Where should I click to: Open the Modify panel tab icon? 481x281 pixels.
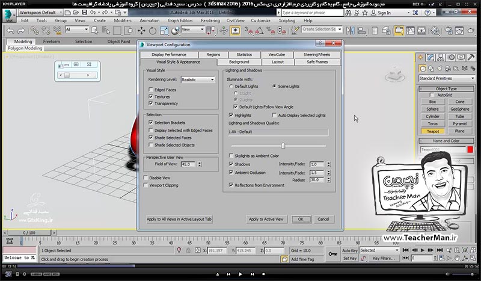430,57
